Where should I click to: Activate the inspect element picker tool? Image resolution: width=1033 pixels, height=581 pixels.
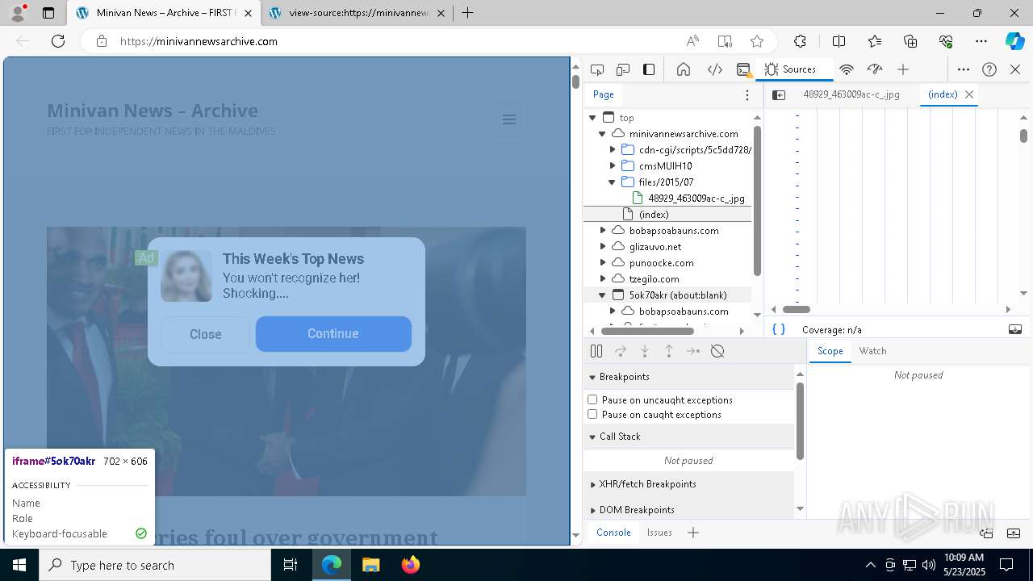pos(597,69)
